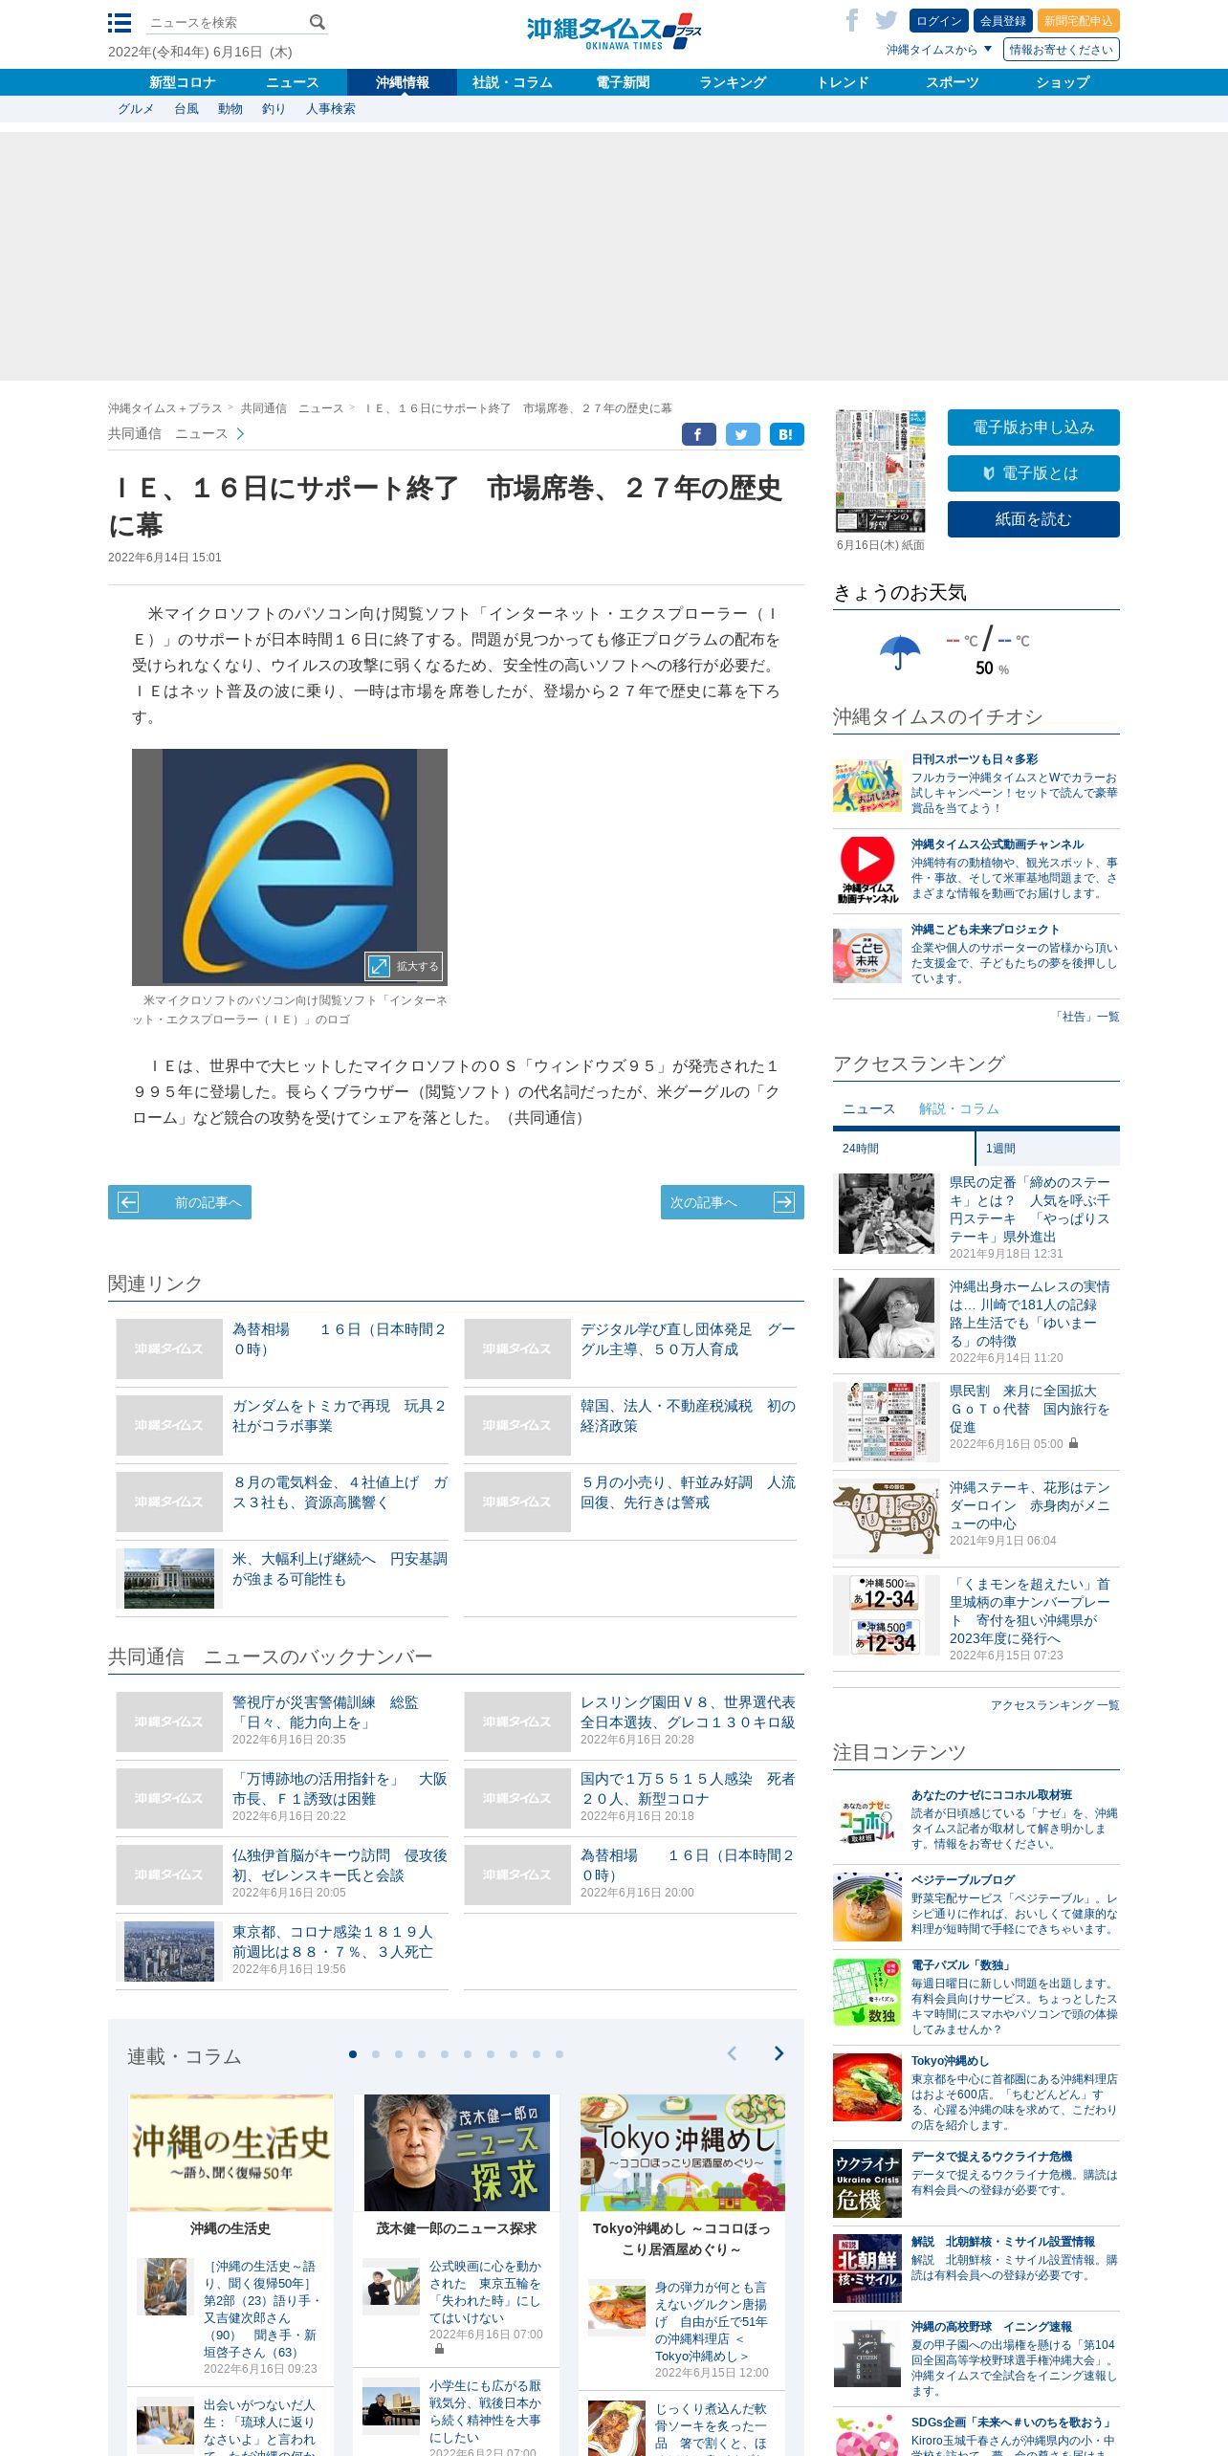Viewport: 1228px width, 2456px height.
Task: Open the YouTube channel play icon
Action: tap(867, 869)
